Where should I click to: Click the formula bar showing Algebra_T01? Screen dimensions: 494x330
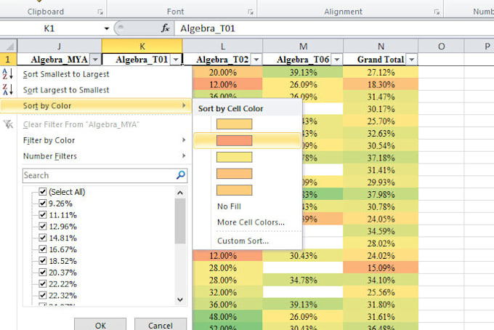[x=334, y=28]
